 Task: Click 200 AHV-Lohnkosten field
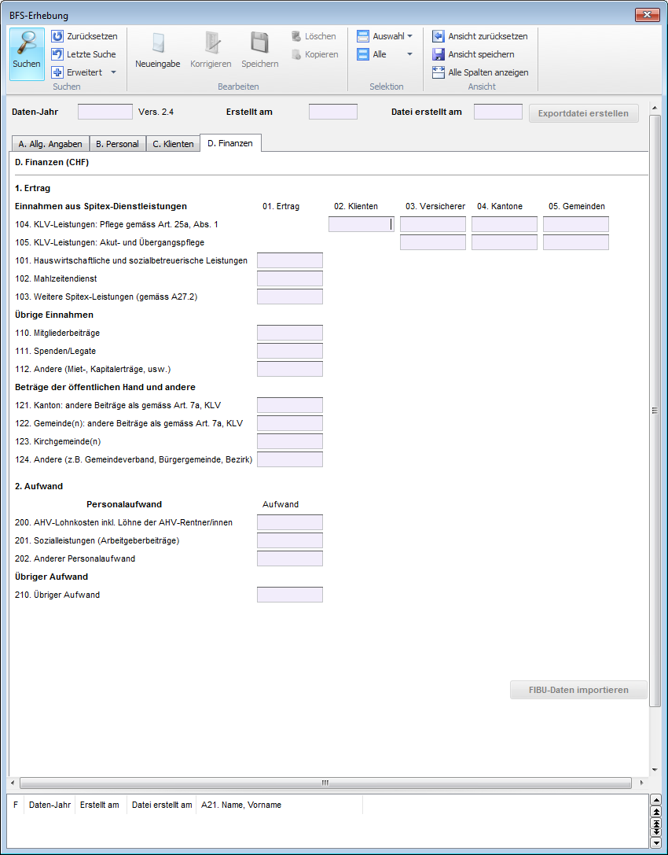coord(290,522)
